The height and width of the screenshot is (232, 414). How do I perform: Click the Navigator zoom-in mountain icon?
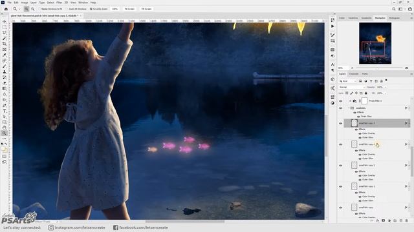tap(406, 68)
